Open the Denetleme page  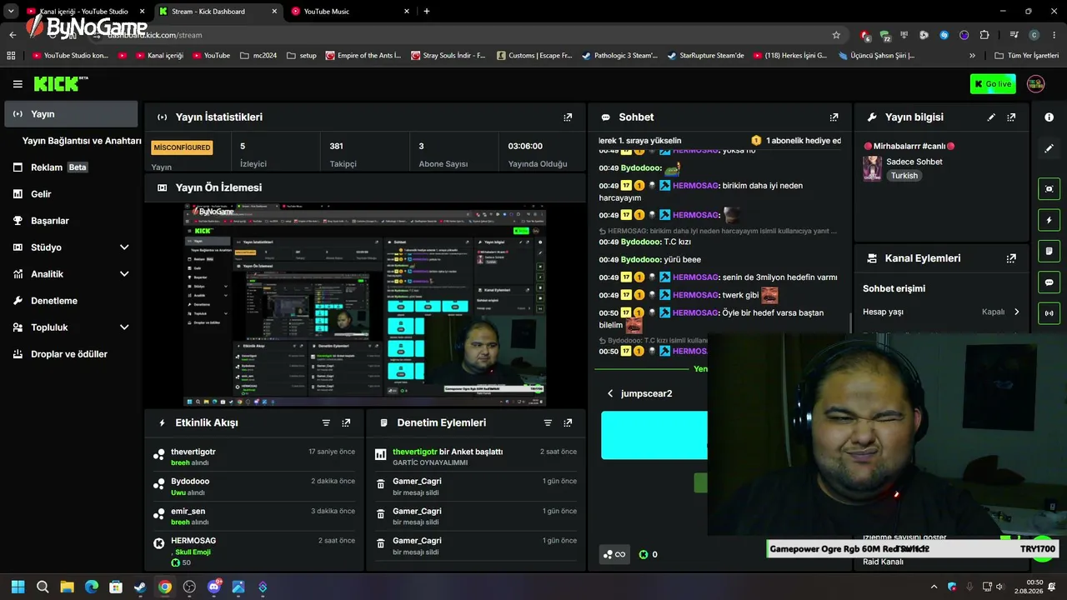pyautogui.click(x=71, y=301)
